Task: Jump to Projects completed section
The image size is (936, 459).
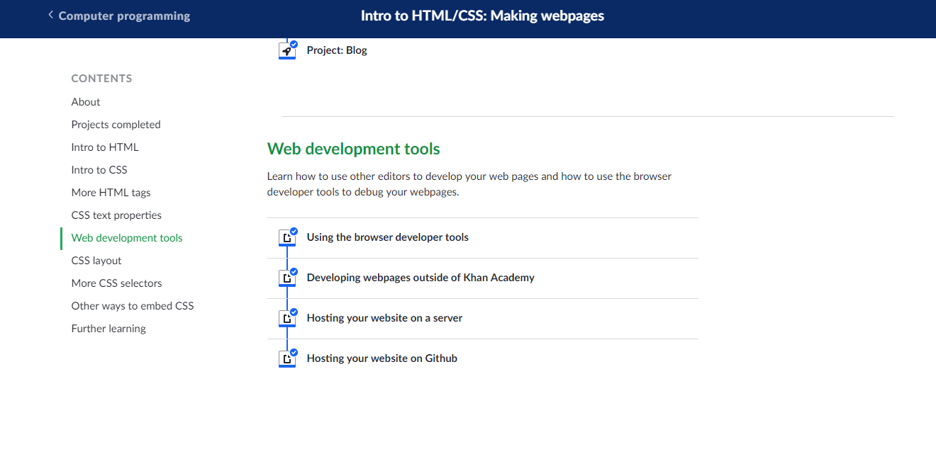Action: click(116, 125)
